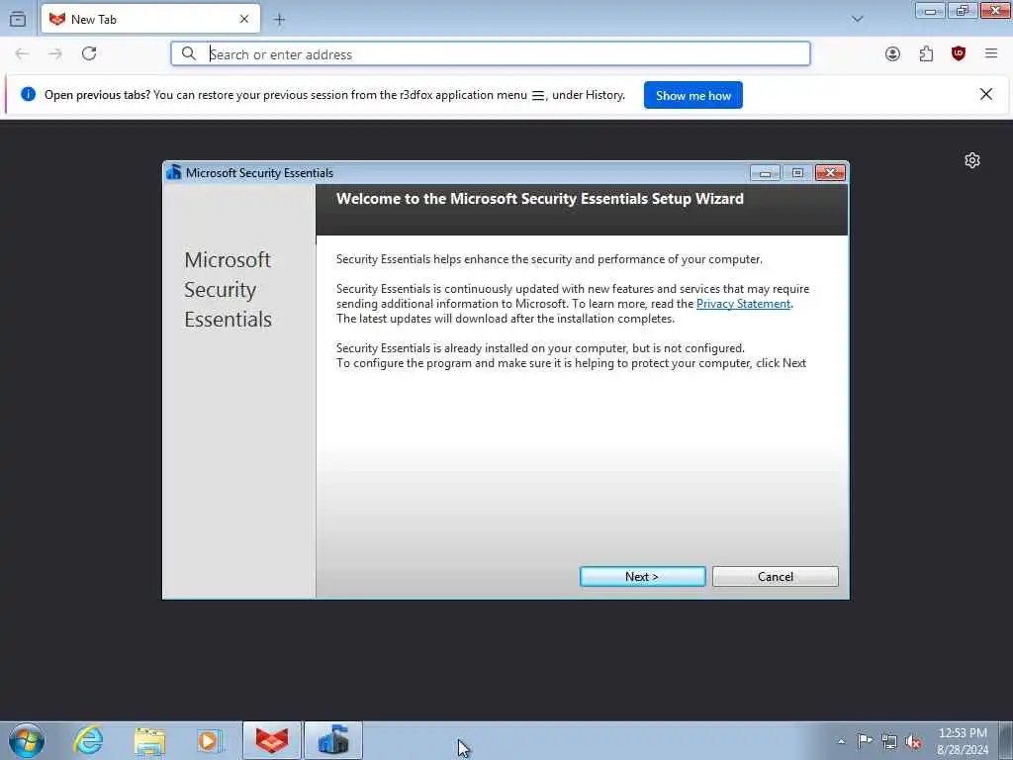Restore down the r3dfox browser window
Viewport: 1013px width, 760px height.
click(963, 11)
